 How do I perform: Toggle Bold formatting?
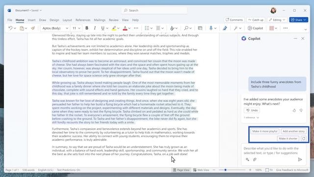[87, 29]
